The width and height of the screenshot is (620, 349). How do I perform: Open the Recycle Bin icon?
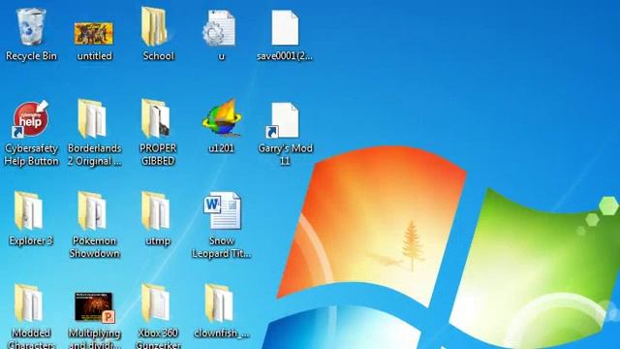31,27
